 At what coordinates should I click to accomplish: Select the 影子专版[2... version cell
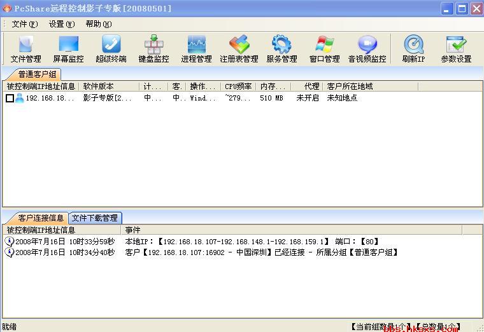click(107, 98)
